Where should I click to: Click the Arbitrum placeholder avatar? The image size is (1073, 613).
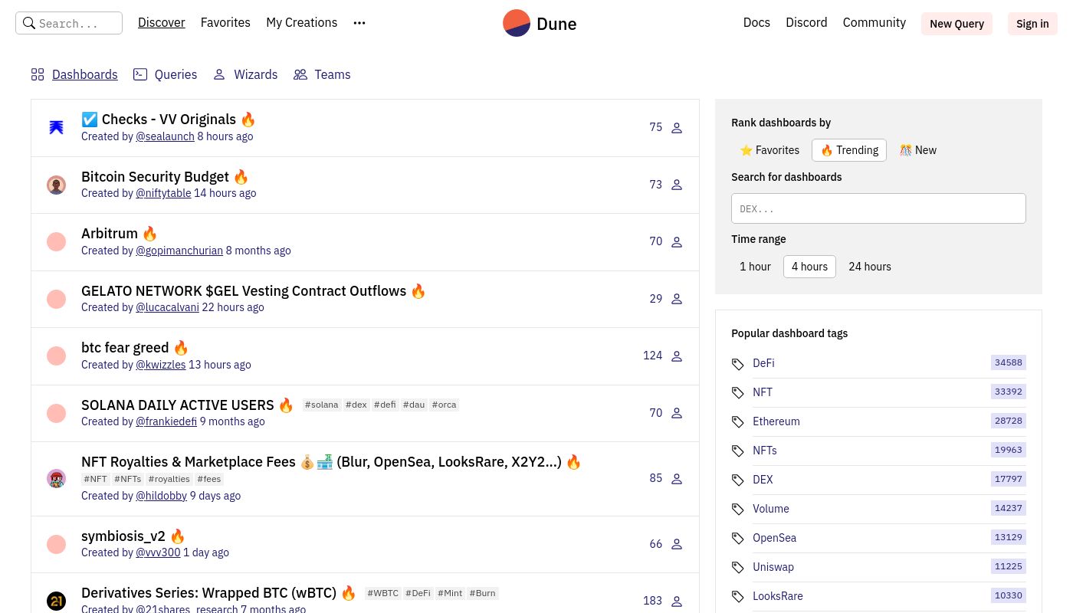[x=56, y=242]
